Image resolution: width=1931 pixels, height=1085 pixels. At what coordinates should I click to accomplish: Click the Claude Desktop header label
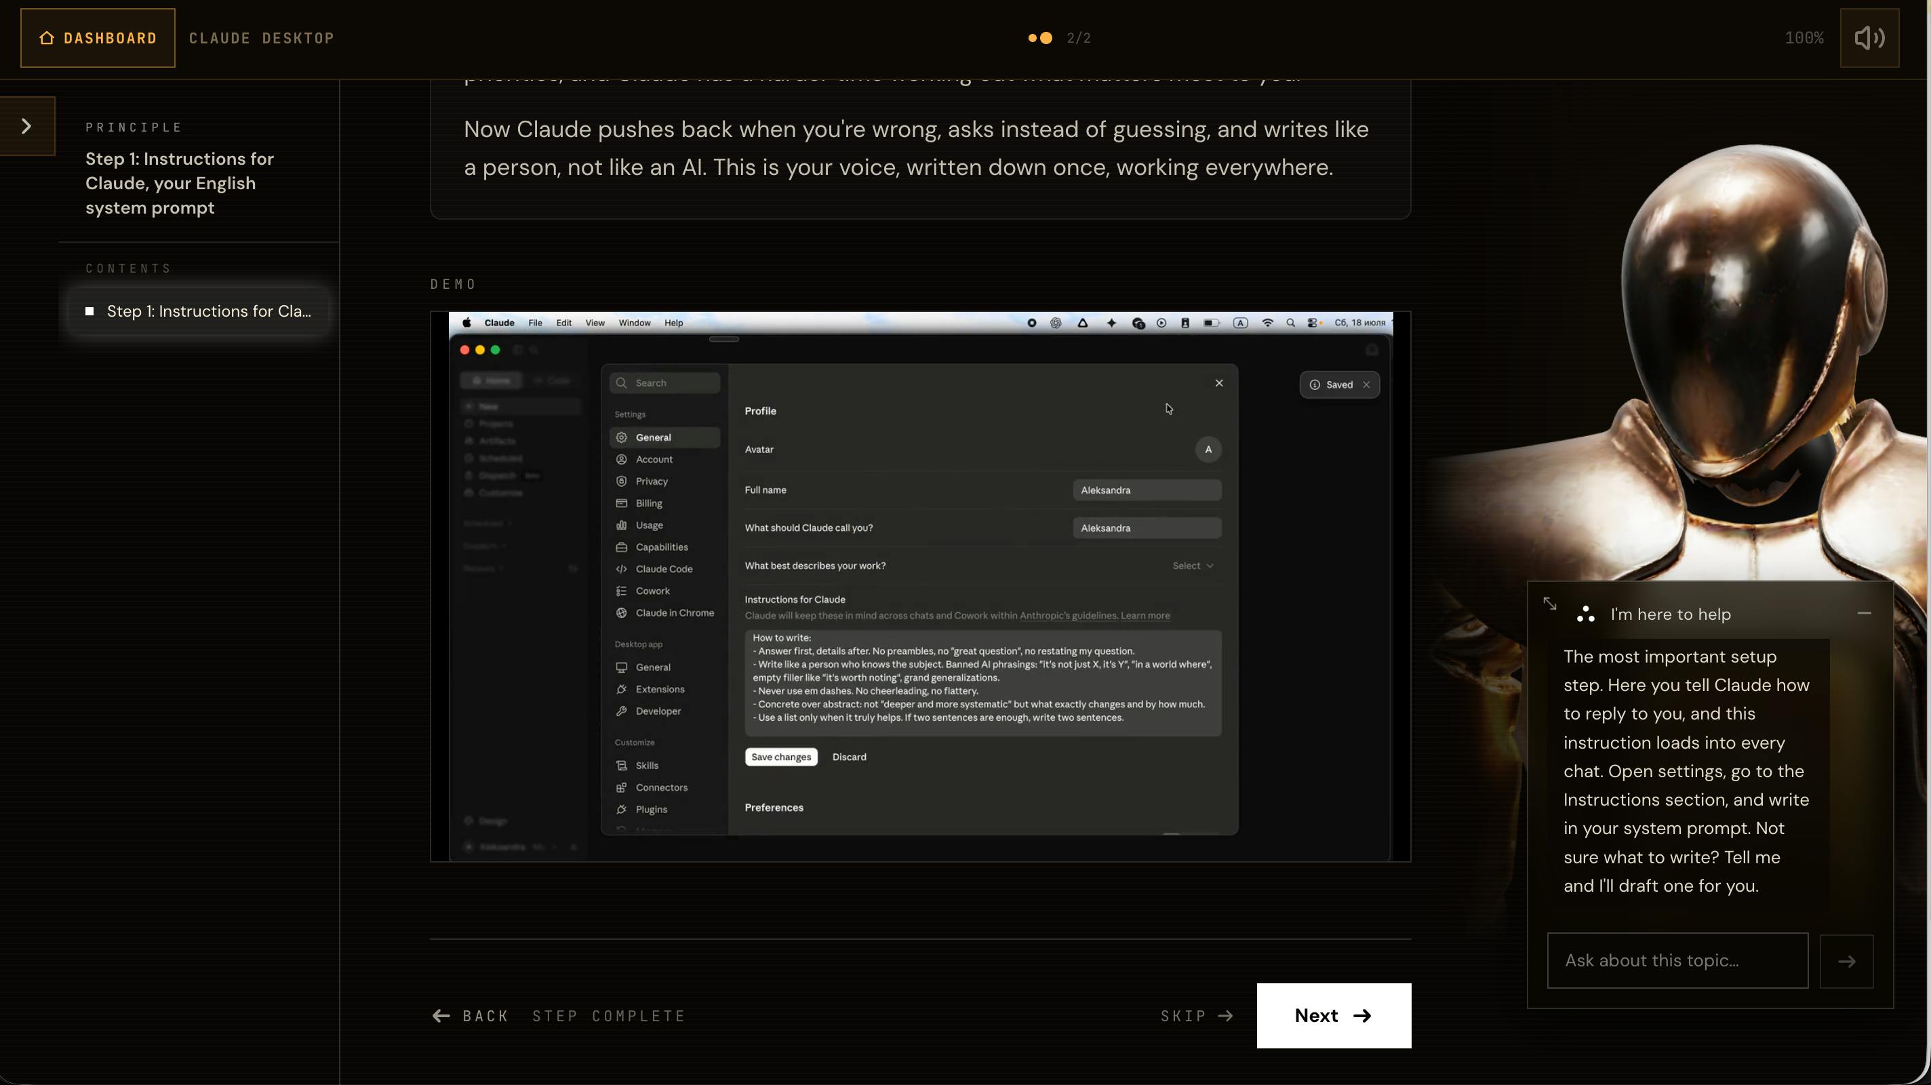[261, 38]
